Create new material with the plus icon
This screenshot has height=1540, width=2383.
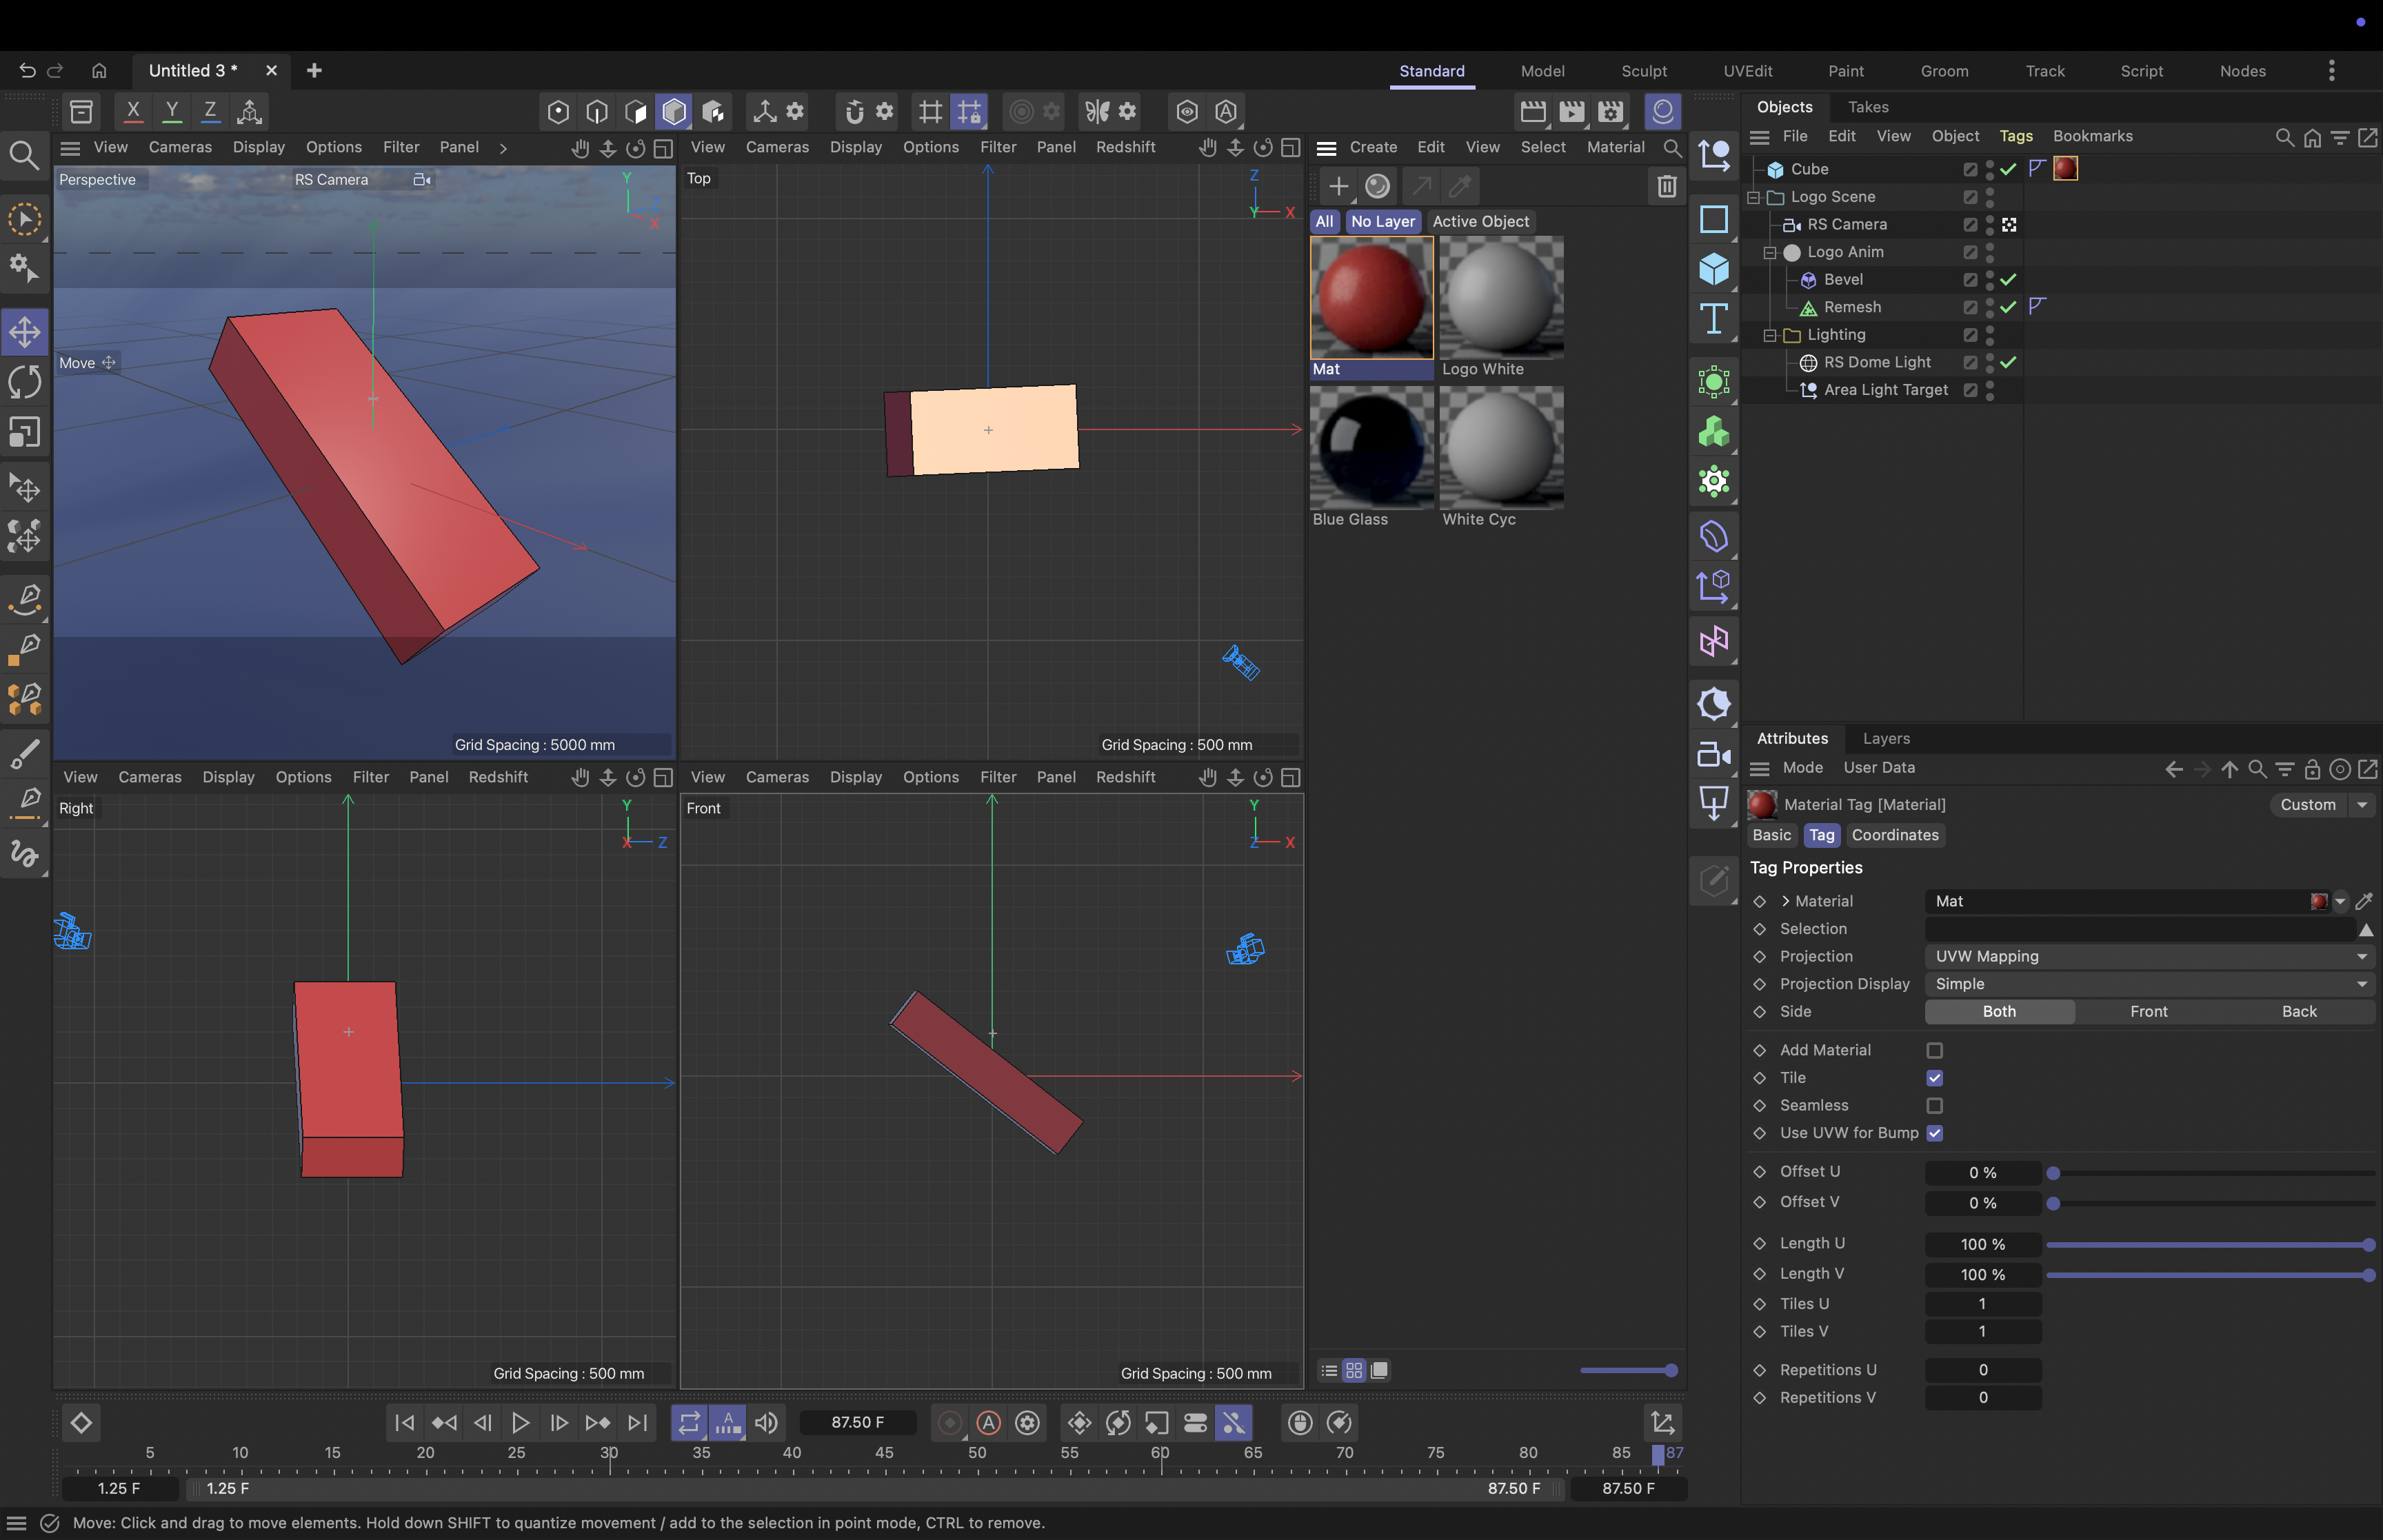click(x=1338, y=186)
